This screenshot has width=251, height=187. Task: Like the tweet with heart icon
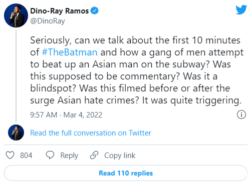coord(10,155)
